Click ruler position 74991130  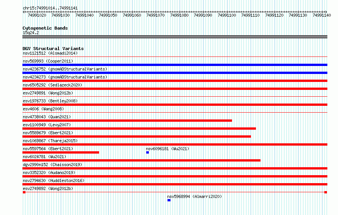click(x=298, y=15)
